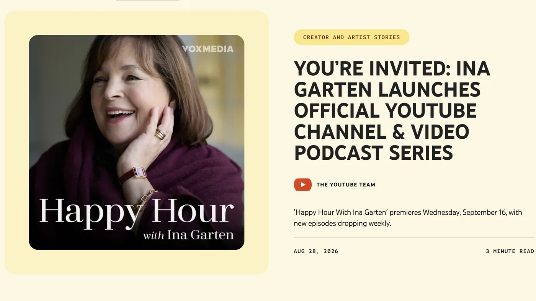Click the 3 Minute Read label
The height and width of the screenshot is (301, 536).
510,251
